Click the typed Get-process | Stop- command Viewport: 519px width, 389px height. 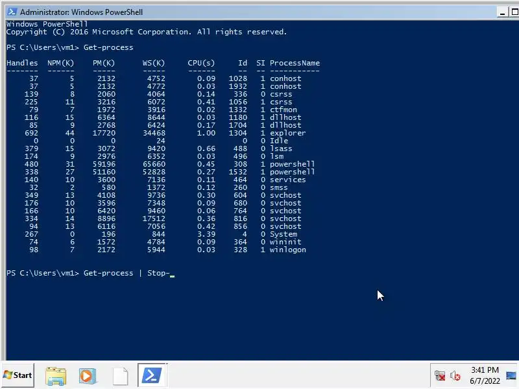[127, 273]
